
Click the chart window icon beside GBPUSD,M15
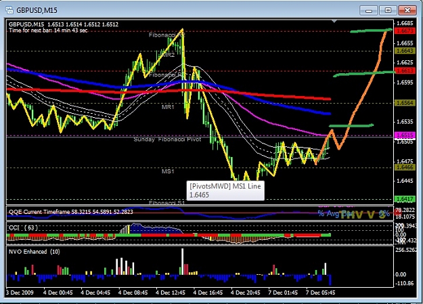pos(9,11)
